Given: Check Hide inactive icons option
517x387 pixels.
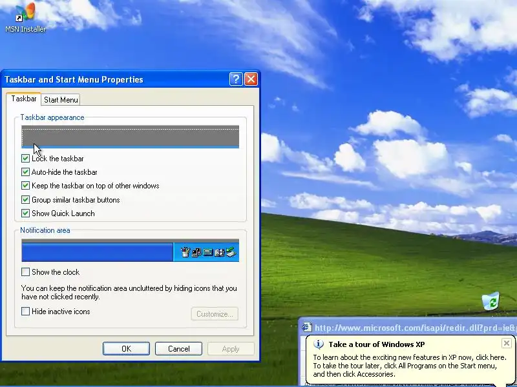Looking at the screenshot, I should [x=25, y=312].
